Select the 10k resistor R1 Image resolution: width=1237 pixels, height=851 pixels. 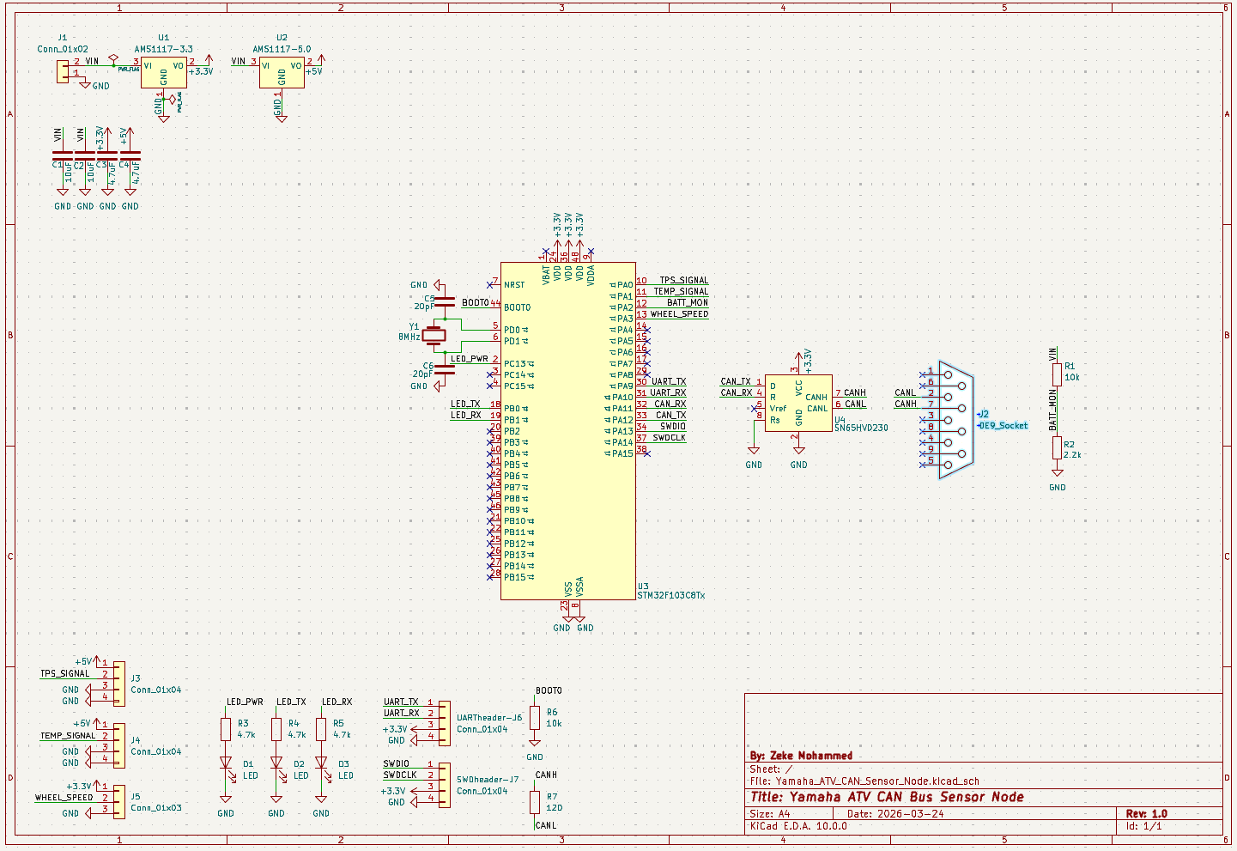click(1056, 374)
